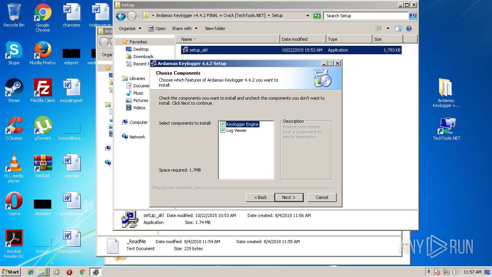492x277 pixels.
Task: Select setup_akl file row
Action: tap(291, 50)
